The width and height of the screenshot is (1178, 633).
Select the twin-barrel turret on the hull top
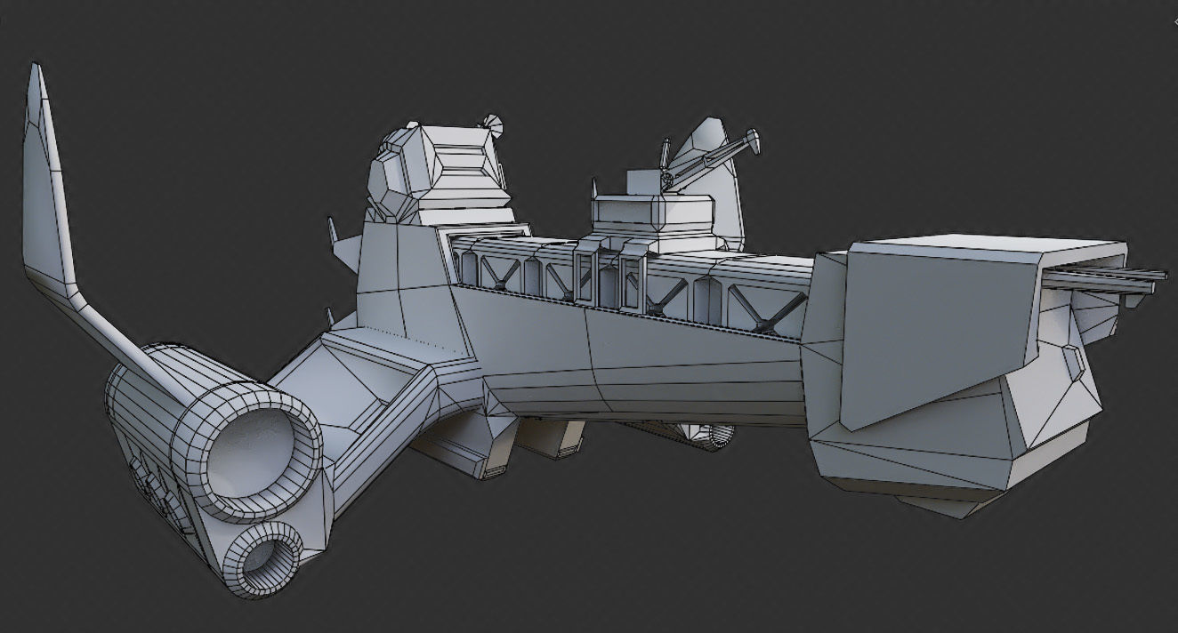coord(676,189)
